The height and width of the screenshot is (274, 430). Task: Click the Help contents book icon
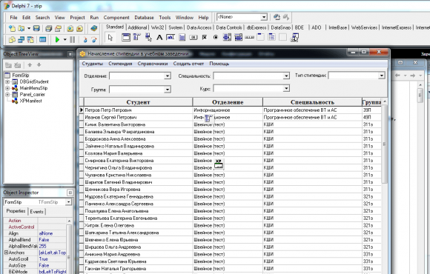pyautogui.click(x=94, y=28)
